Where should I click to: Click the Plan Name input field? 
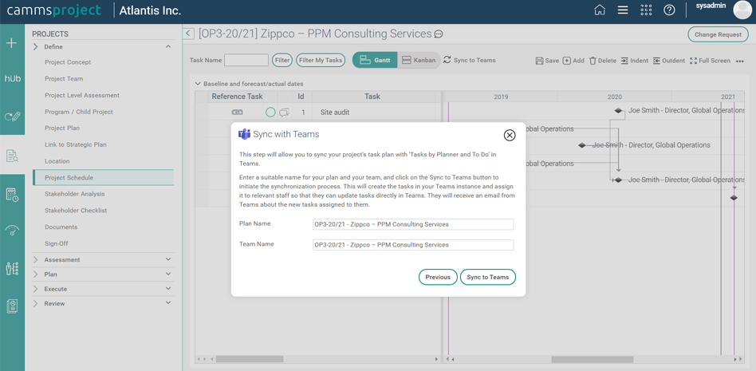(x=413, y=224)
